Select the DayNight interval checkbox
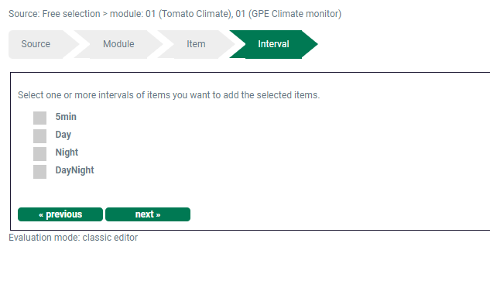 [39, 172]
